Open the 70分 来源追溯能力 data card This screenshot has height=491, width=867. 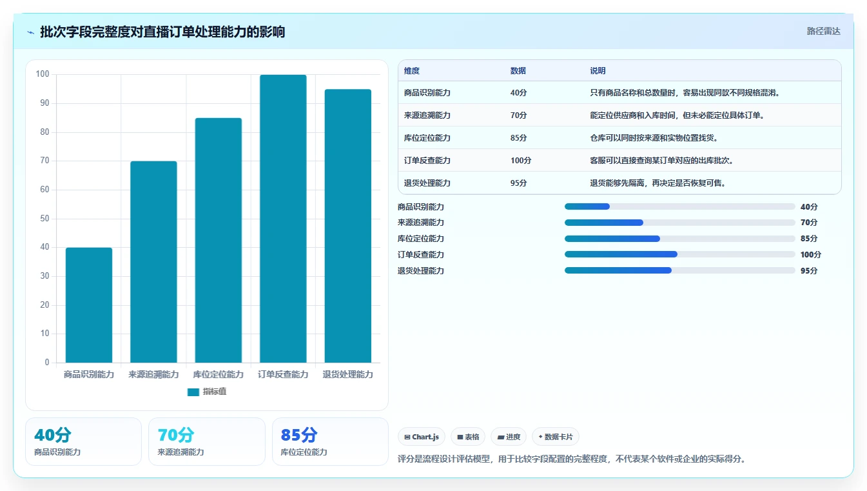click(207, 441)
